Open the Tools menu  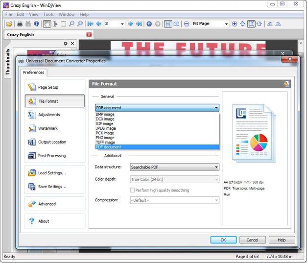tap(48, 14)
